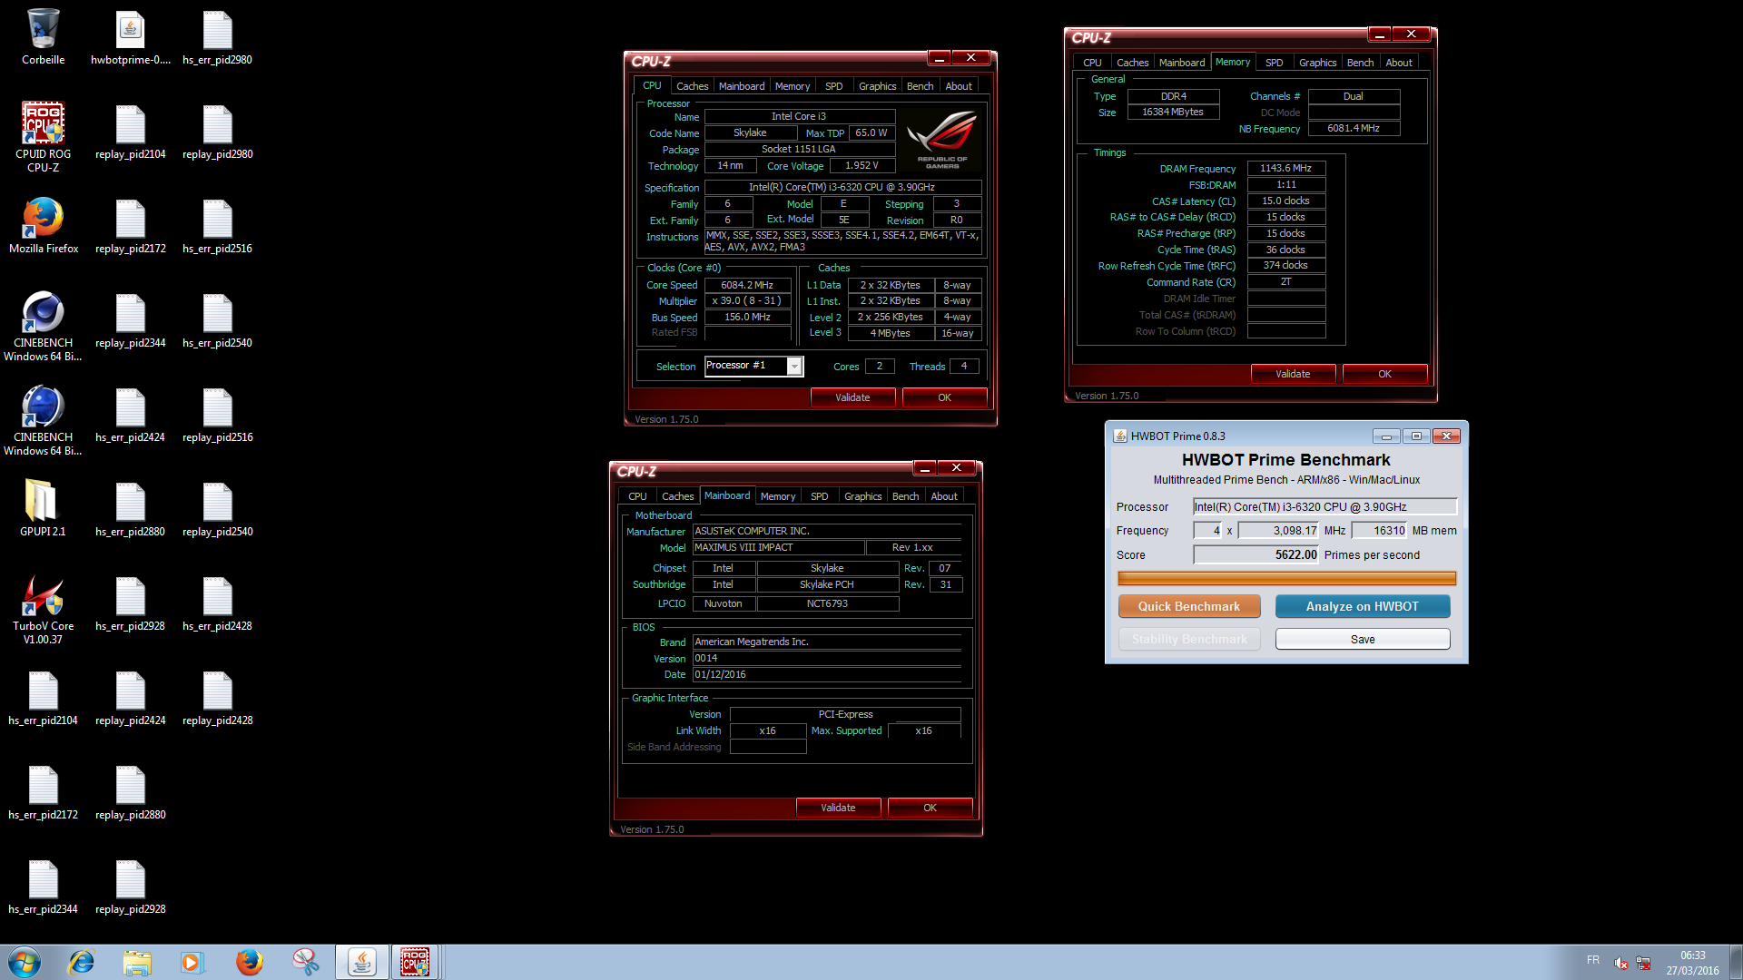Click the clock showing 06:33
The height and width of the screenshot is (980, 1743).
pos(1692,955)
